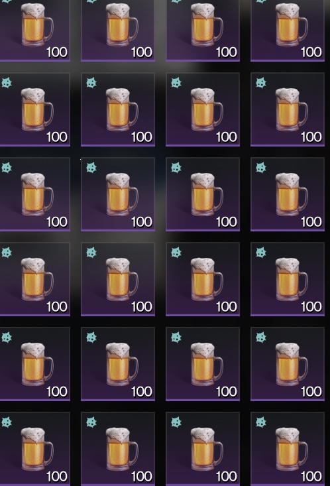Click the teal spiky badge in fourth row, fourth column
Viewport: 330px width, 486px height.
pos(261,253)
